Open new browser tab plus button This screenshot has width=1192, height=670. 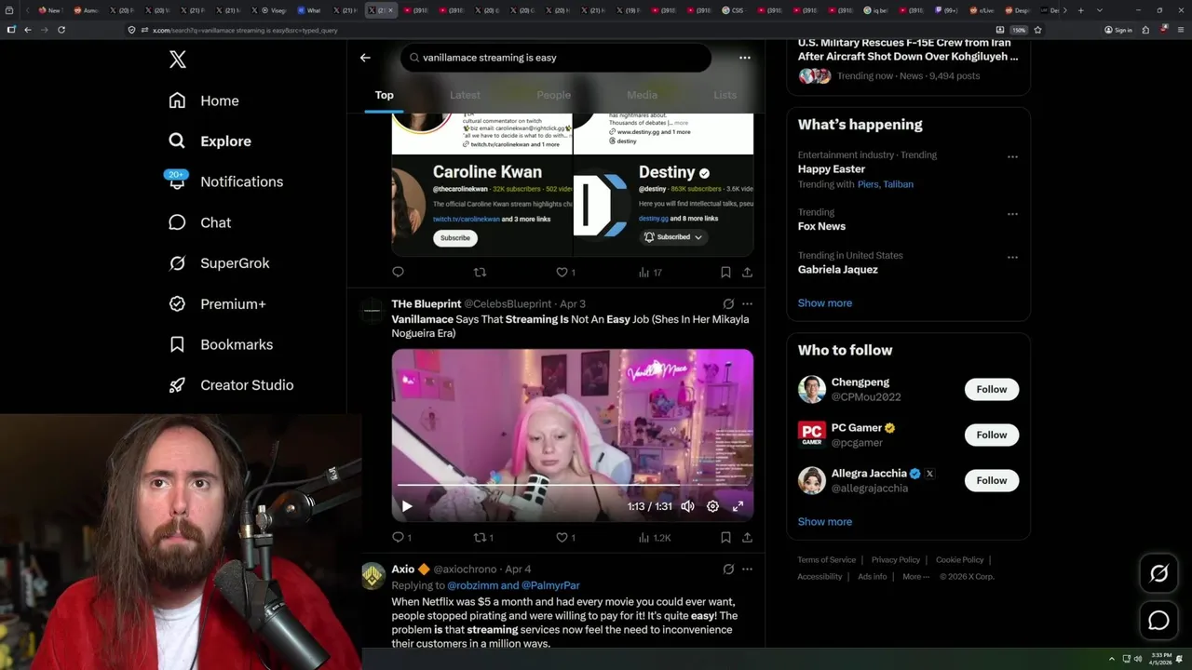coord(1080,10)
